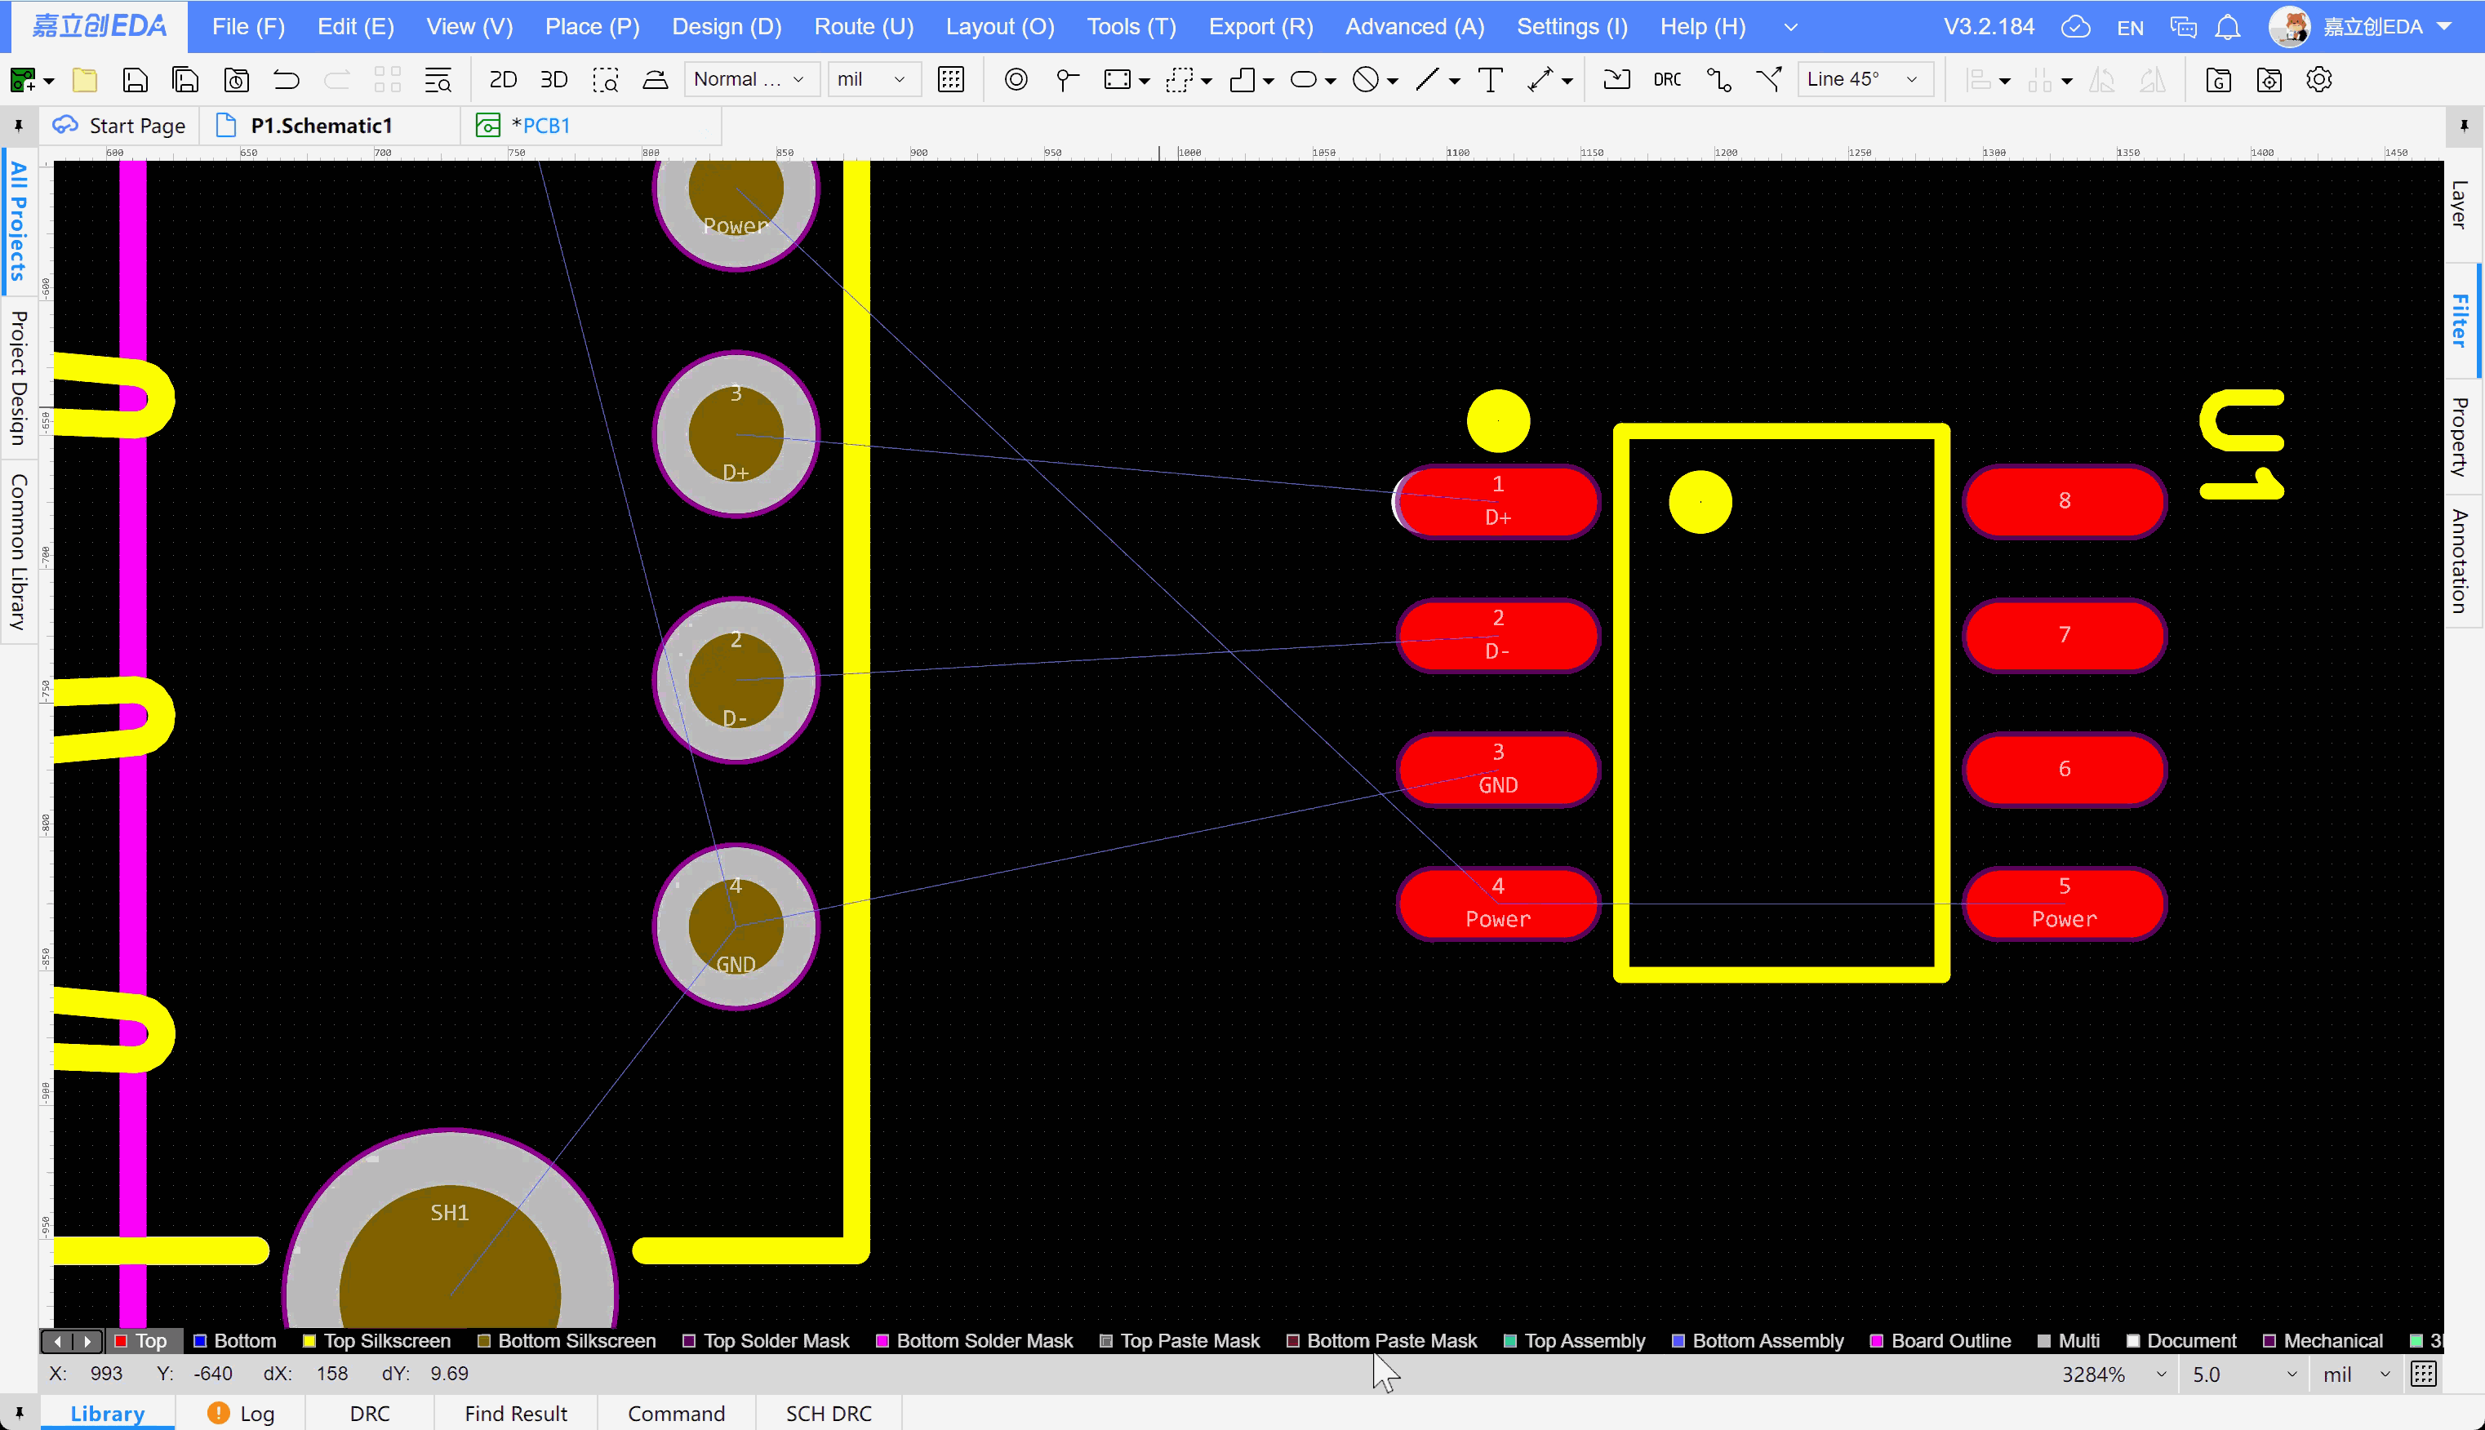This screenshot has width=2485, height=1430.
Task: Open the Route menu
Action: click(x=864, y=26)
